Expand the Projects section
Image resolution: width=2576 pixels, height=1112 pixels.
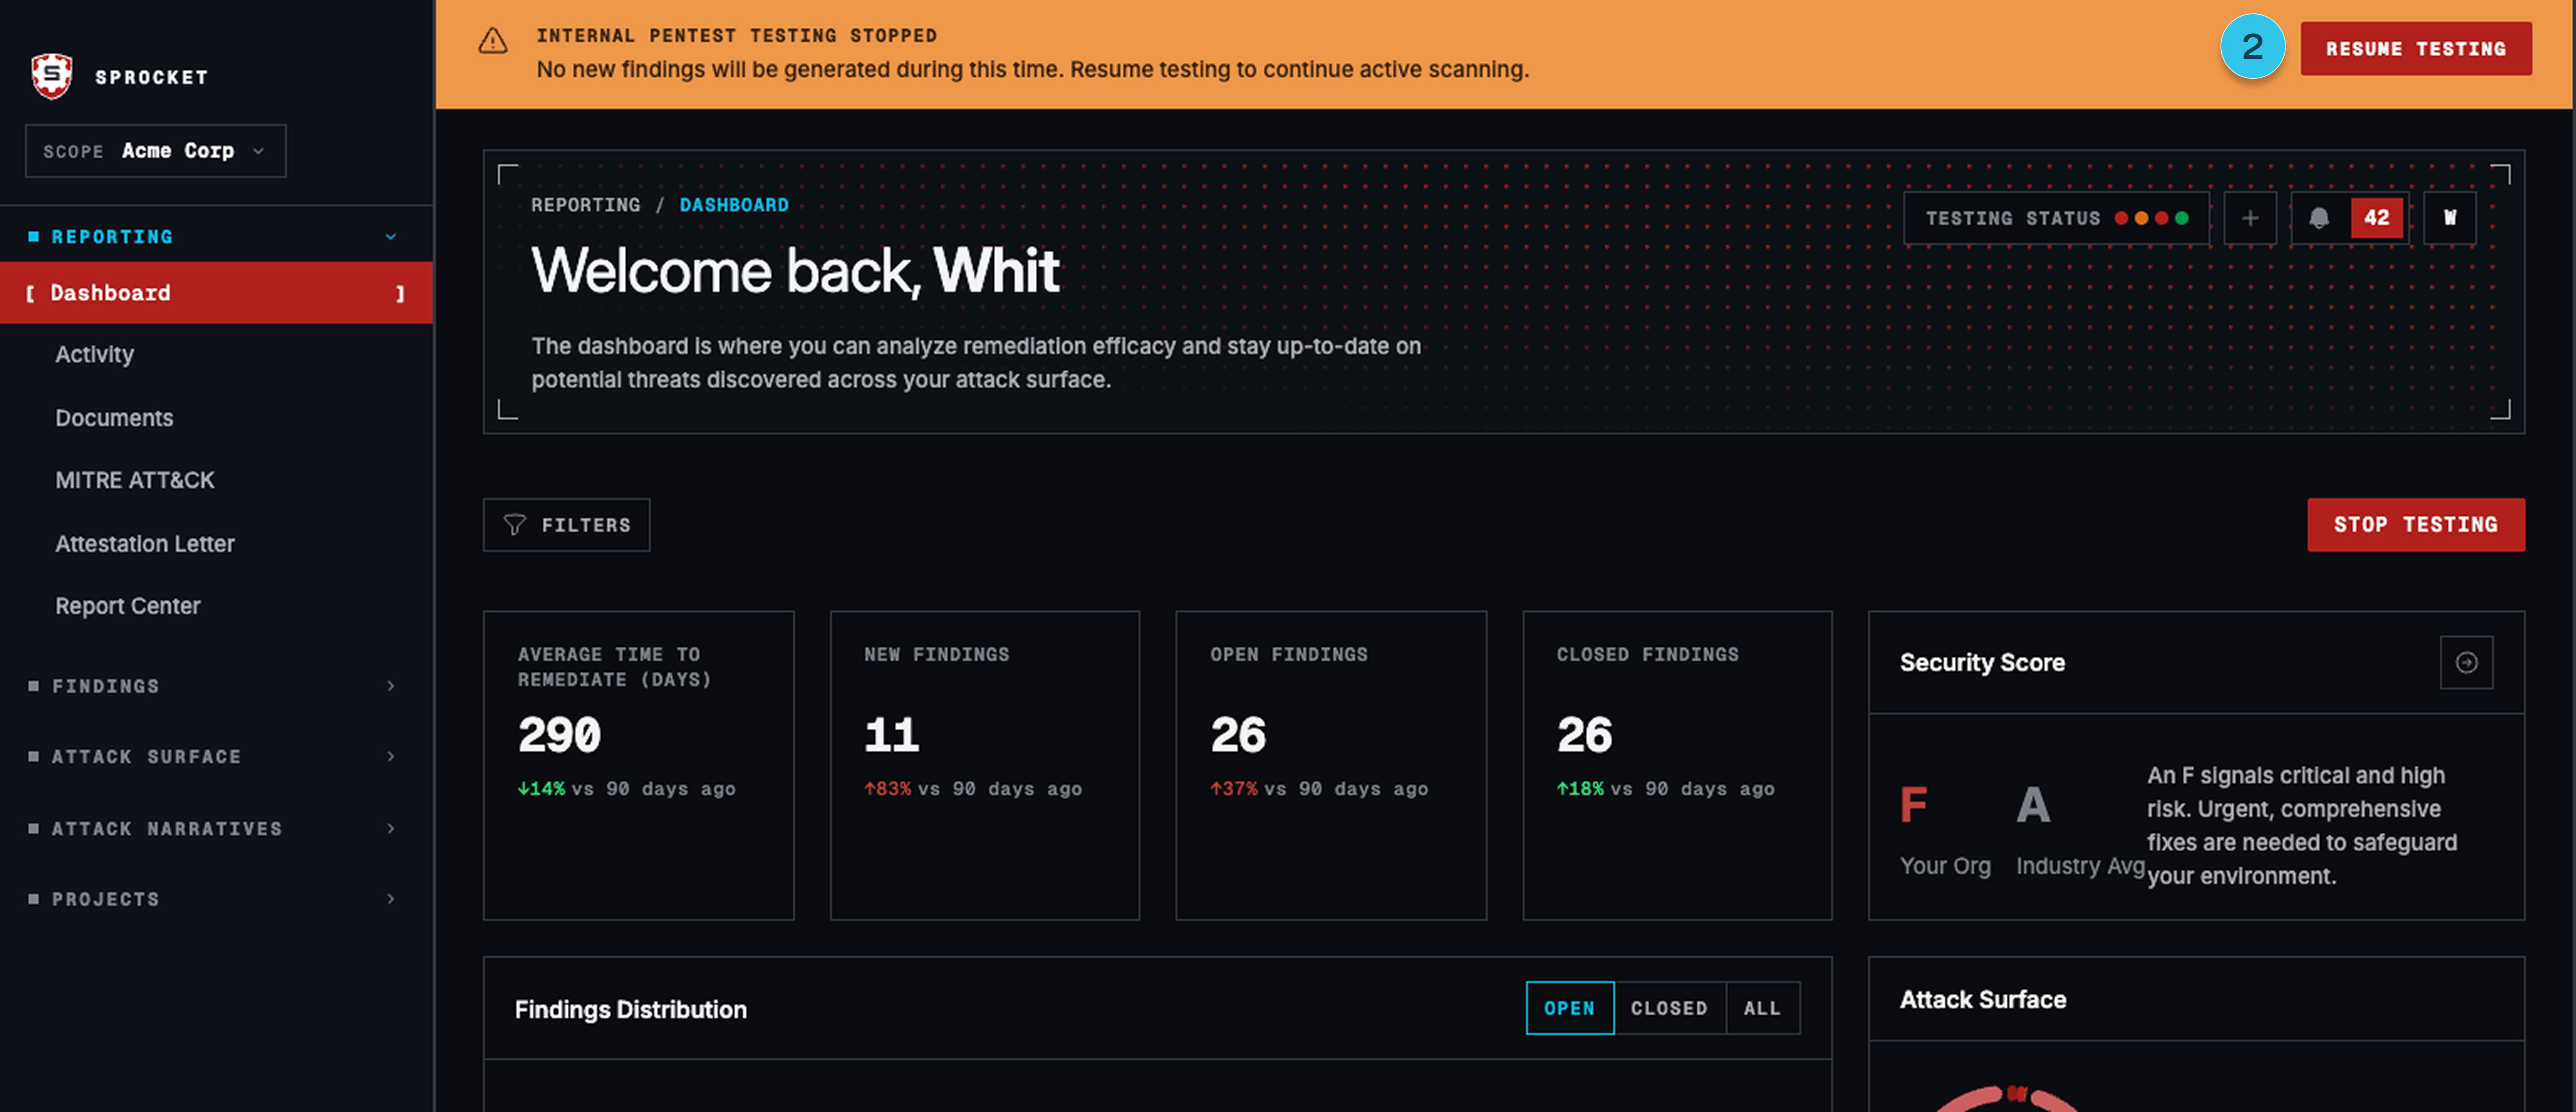(216, 899)
